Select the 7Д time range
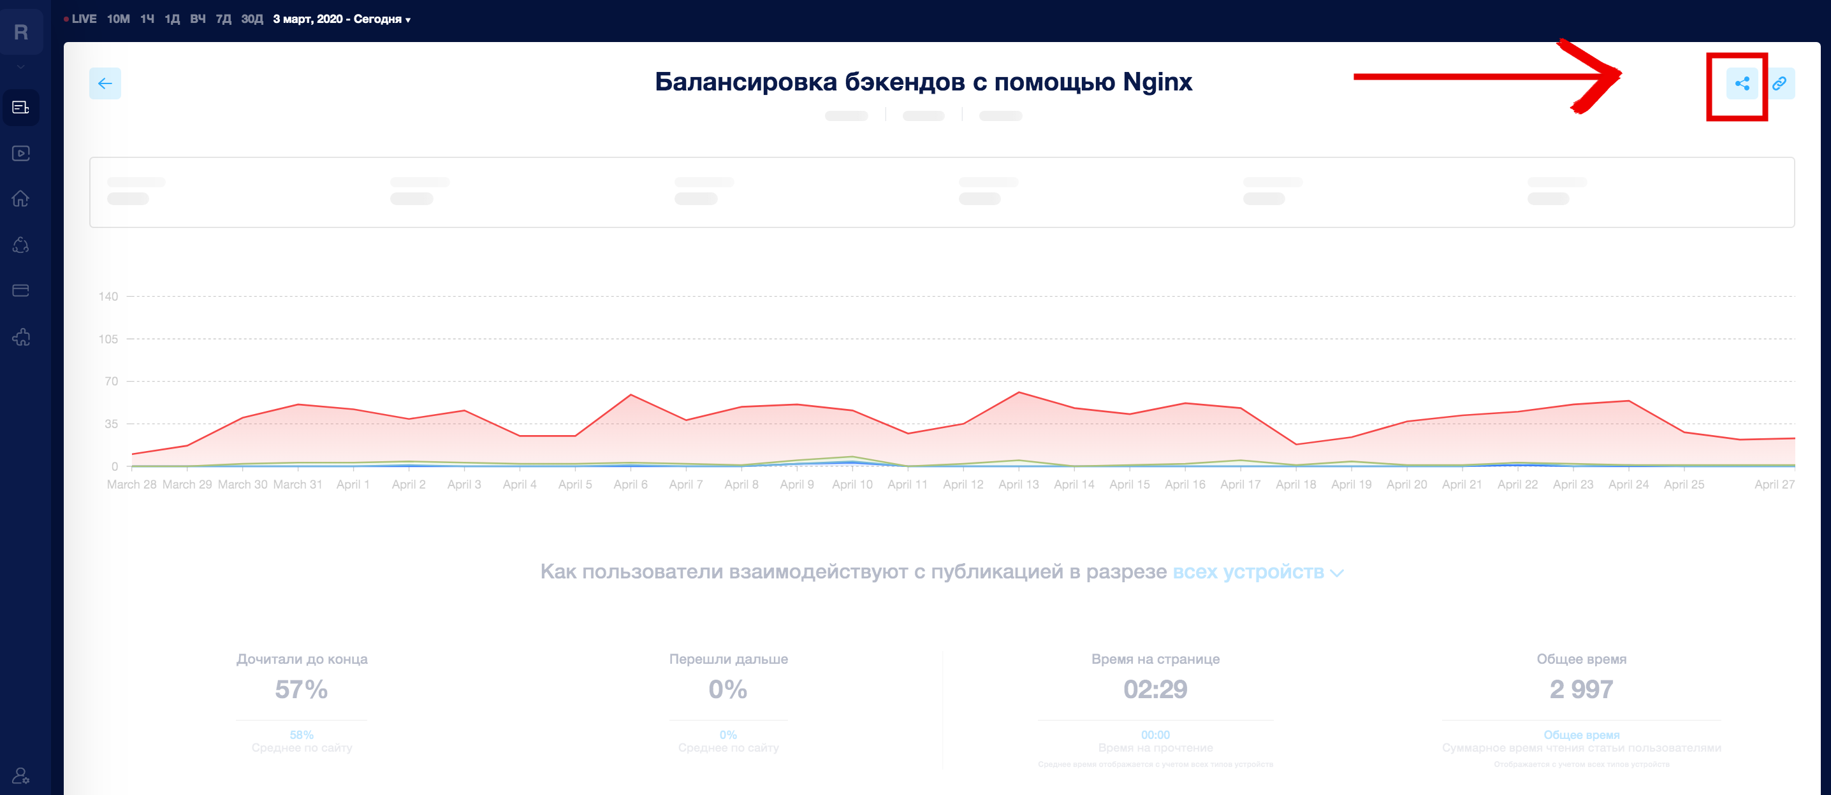1831x795 pixels. [223, 19]
